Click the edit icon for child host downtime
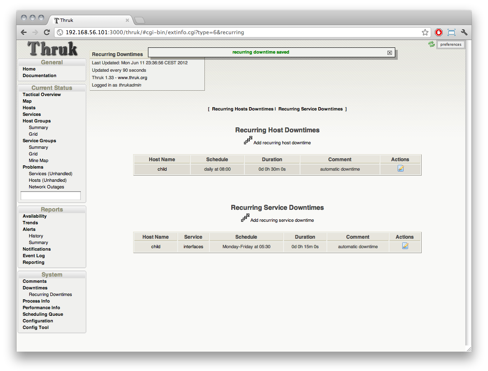 point(401,169)
